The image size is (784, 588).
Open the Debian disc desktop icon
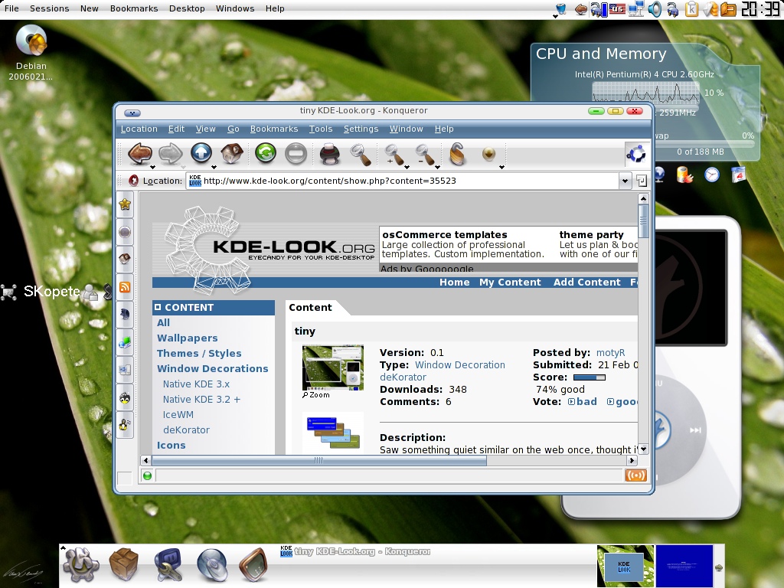coord(31,40)
